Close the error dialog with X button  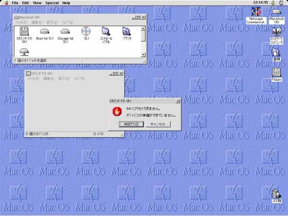[178, 101]
